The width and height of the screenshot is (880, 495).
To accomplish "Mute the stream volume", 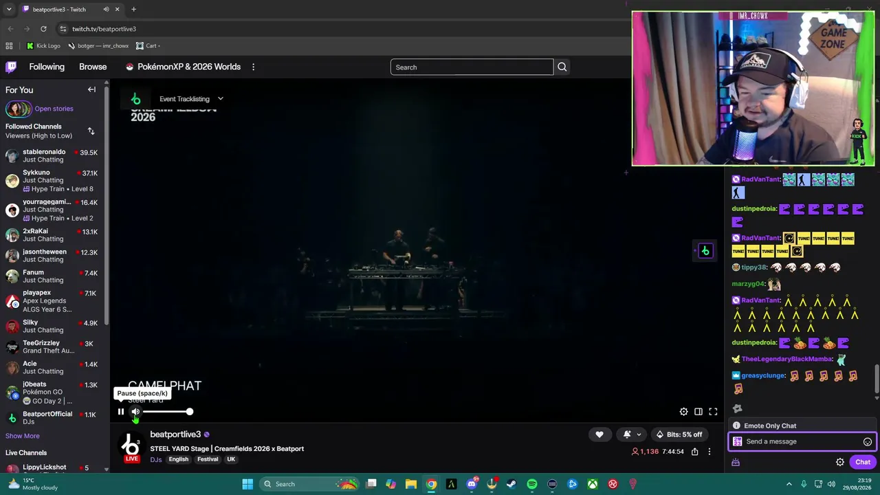I will point(135,412).
